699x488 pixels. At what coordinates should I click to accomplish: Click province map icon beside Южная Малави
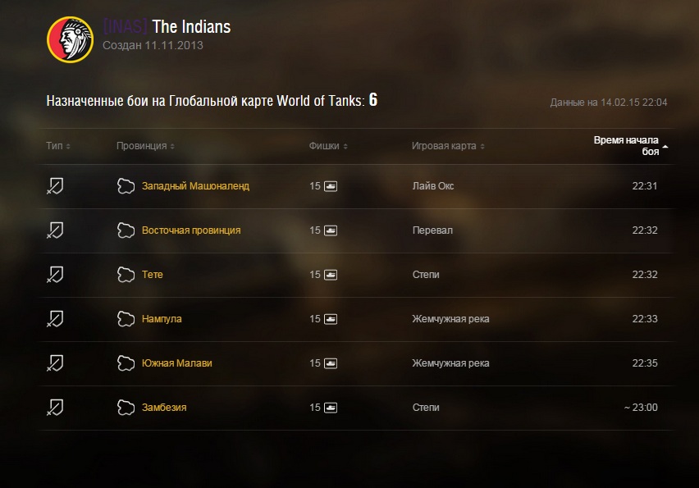point(126,363)
